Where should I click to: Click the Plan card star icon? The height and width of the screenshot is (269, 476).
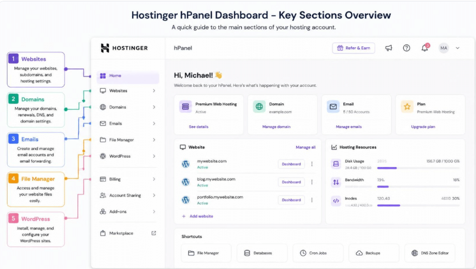click(x=407, y=107)
